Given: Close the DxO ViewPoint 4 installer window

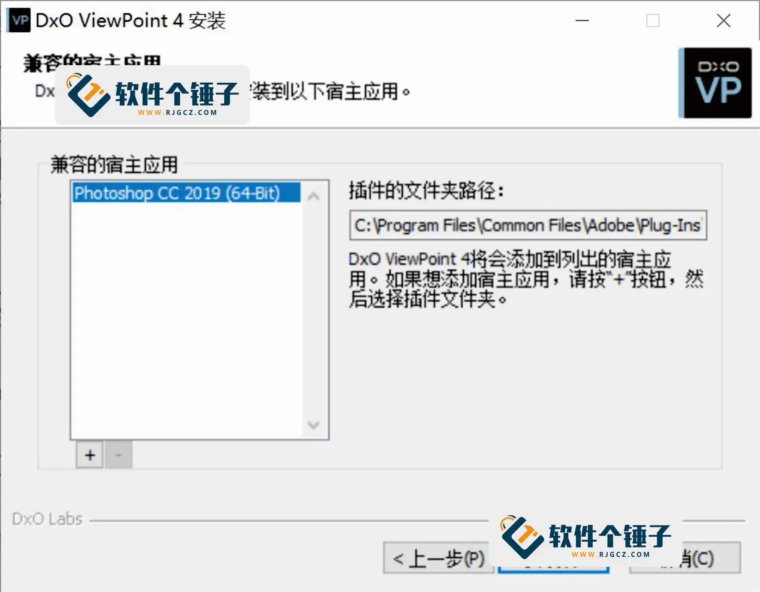Looking at the screenshot, I should (x=724, y=20).
